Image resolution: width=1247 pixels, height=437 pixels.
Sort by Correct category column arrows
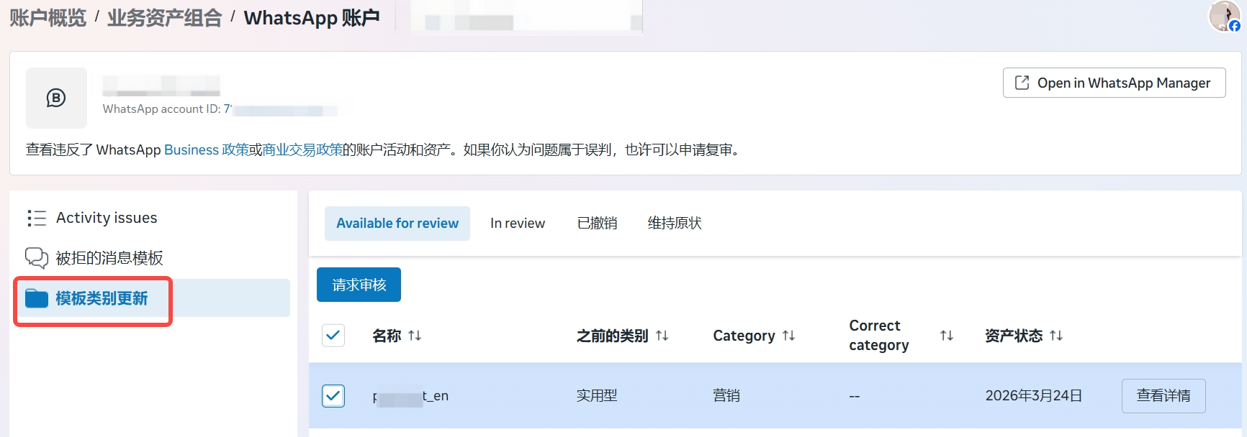[x=947, y=336]
